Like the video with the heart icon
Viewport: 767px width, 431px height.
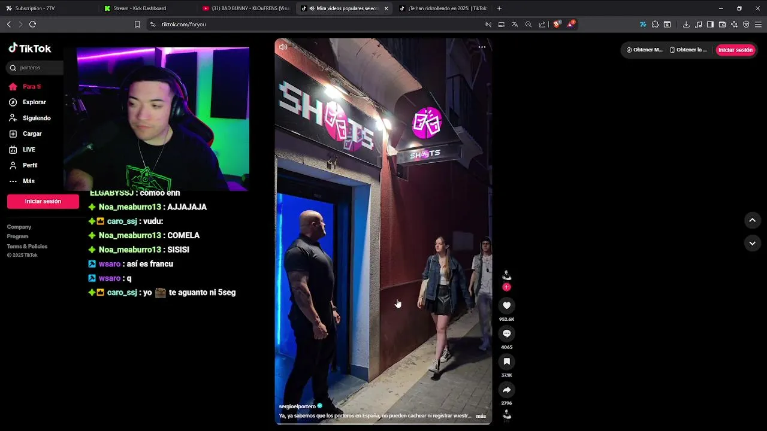506,305
